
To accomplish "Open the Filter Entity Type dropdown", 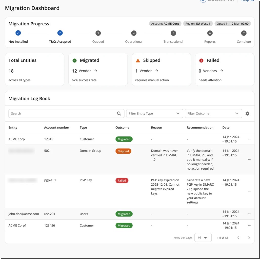I will (154, 114).
